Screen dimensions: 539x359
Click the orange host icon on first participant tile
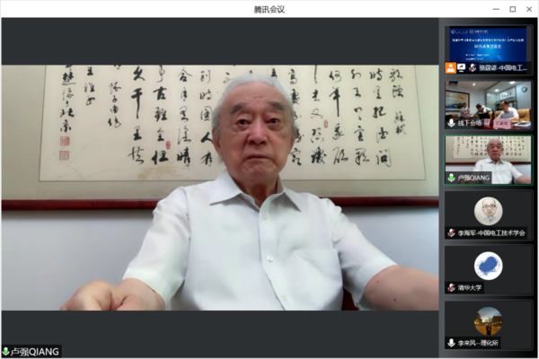coord(450,67)
